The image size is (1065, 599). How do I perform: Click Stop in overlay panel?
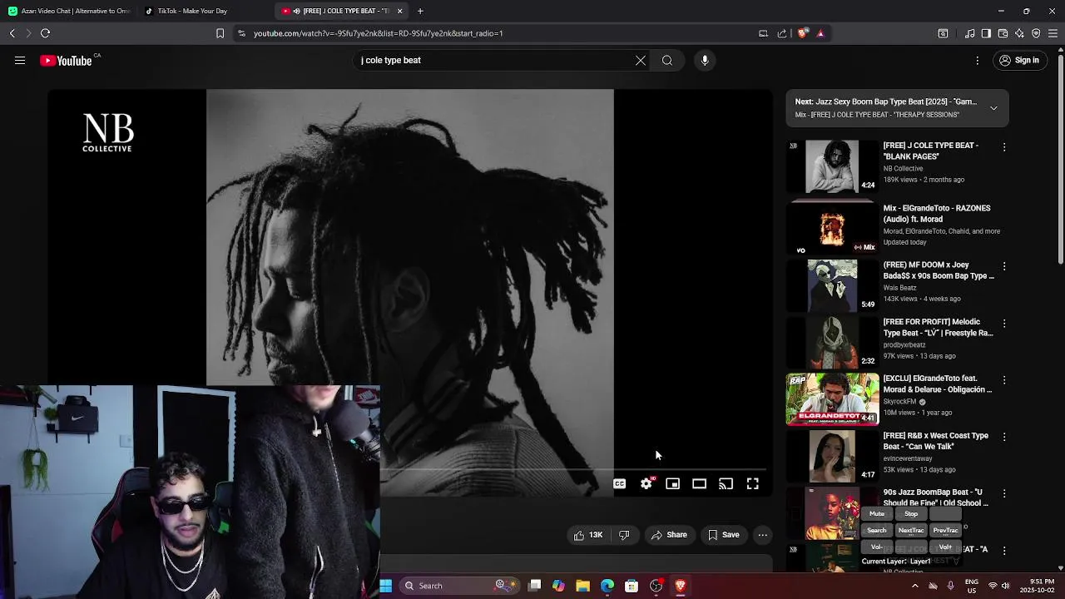(x=911, y=514)
